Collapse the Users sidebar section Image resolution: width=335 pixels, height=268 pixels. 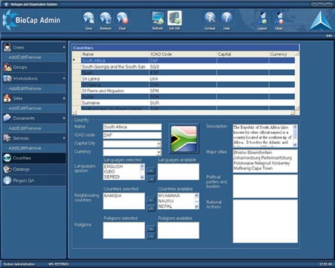(x=64, y=47)
